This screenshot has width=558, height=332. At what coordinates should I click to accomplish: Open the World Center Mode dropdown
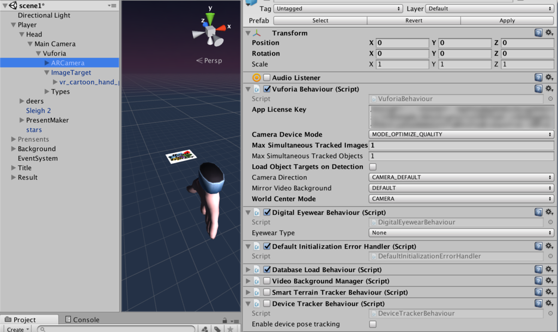461,198
